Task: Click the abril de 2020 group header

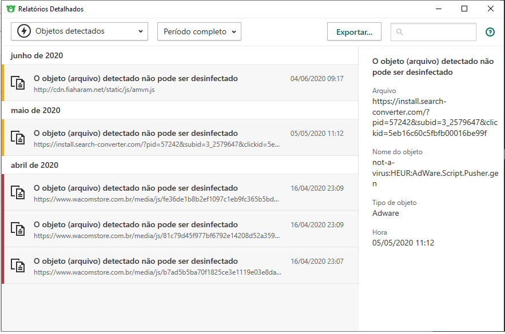Action: (x=35, y=165)
